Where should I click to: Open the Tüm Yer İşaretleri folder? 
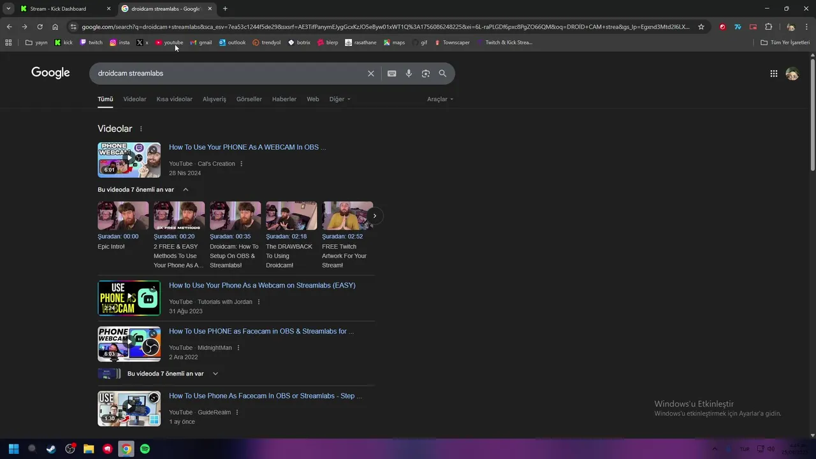coord(785,43)
